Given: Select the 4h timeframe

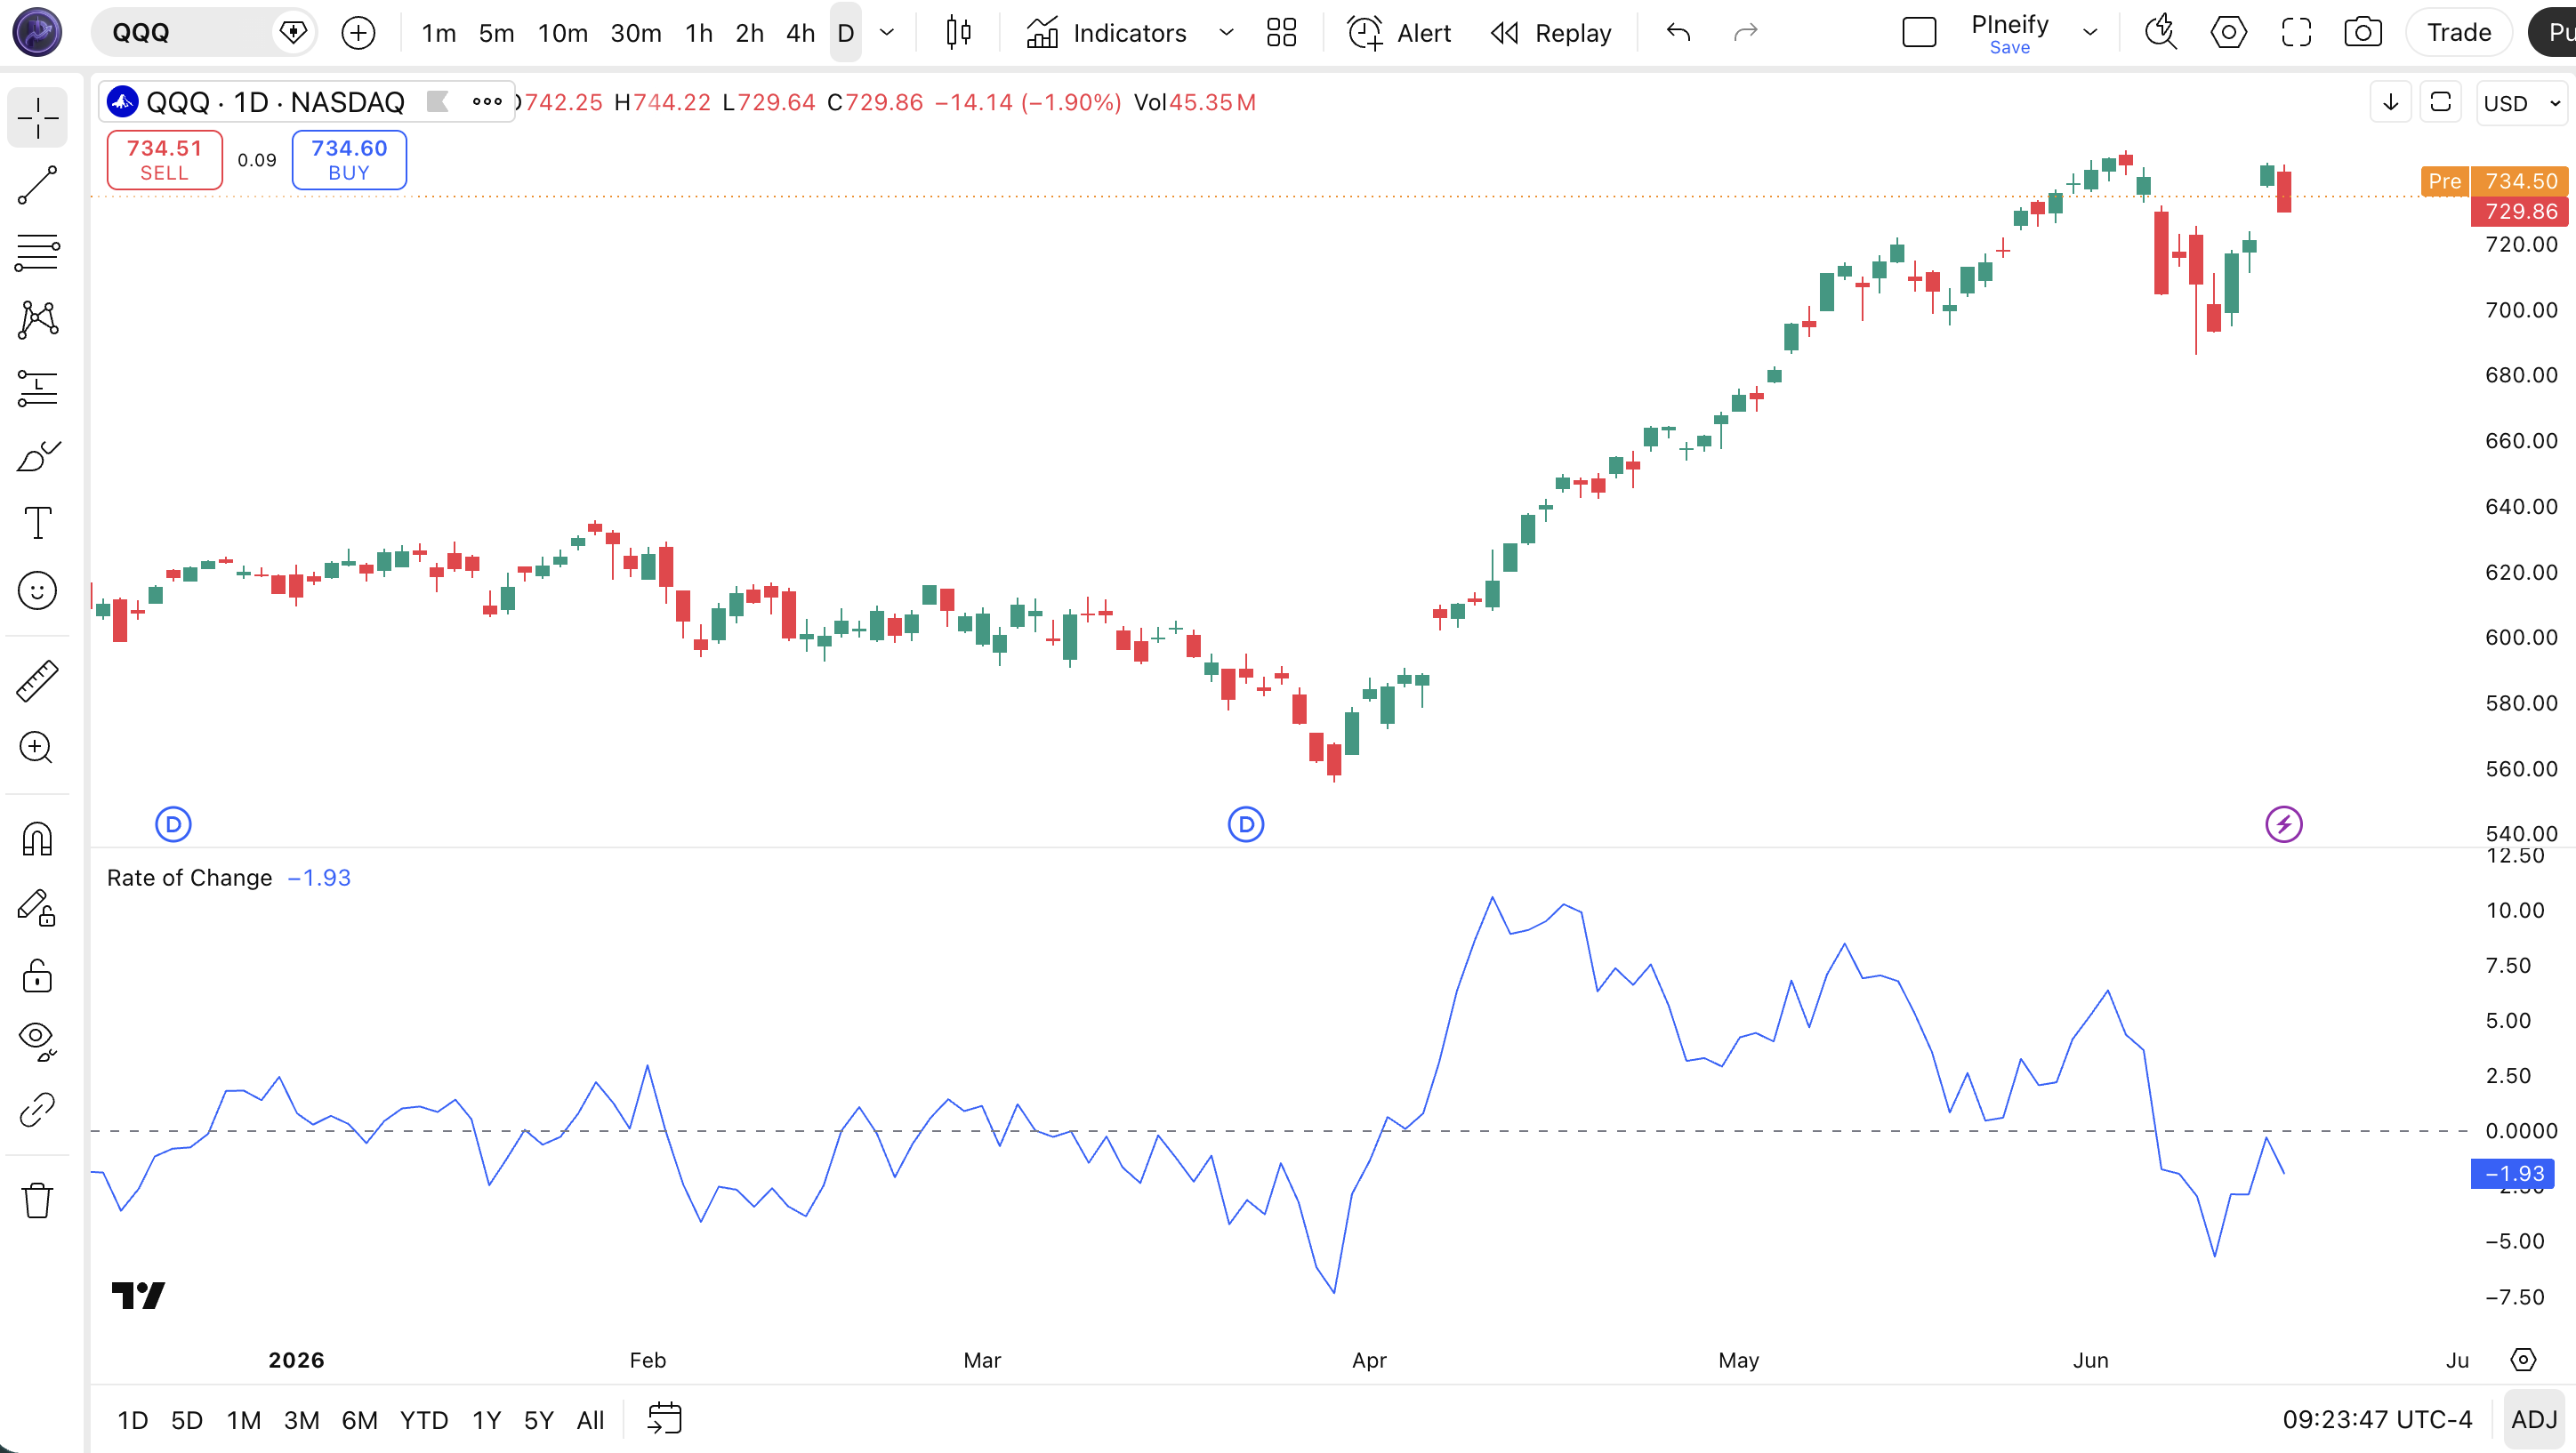Looking at the screenshot, I should coord(800,33).
